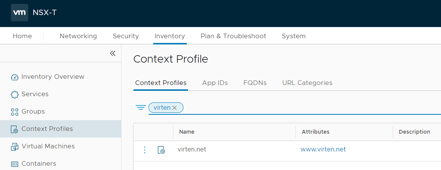Screen dimensions: 441x170
Task: Open Virtual Machines in sidebar
Action: 48,146
